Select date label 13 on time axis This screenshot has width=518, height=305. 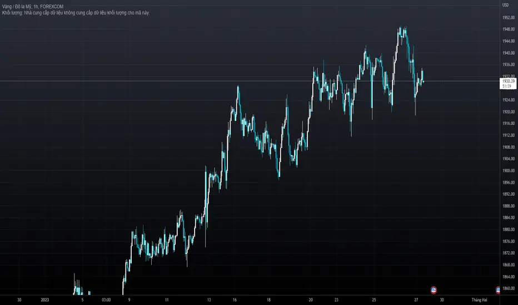click(x=209, y=300)
